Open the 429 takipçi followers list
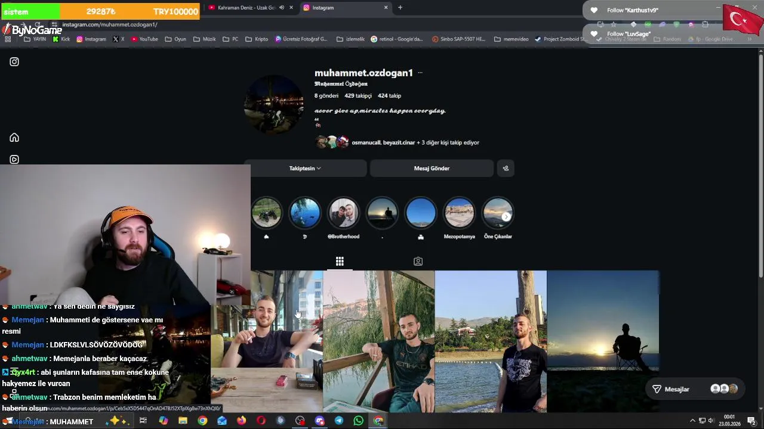 click(358, 95)
